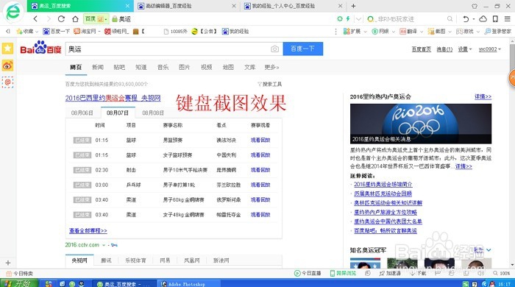
Task: Click the 百度一下 search button
Action: click(x=303, y=49)
